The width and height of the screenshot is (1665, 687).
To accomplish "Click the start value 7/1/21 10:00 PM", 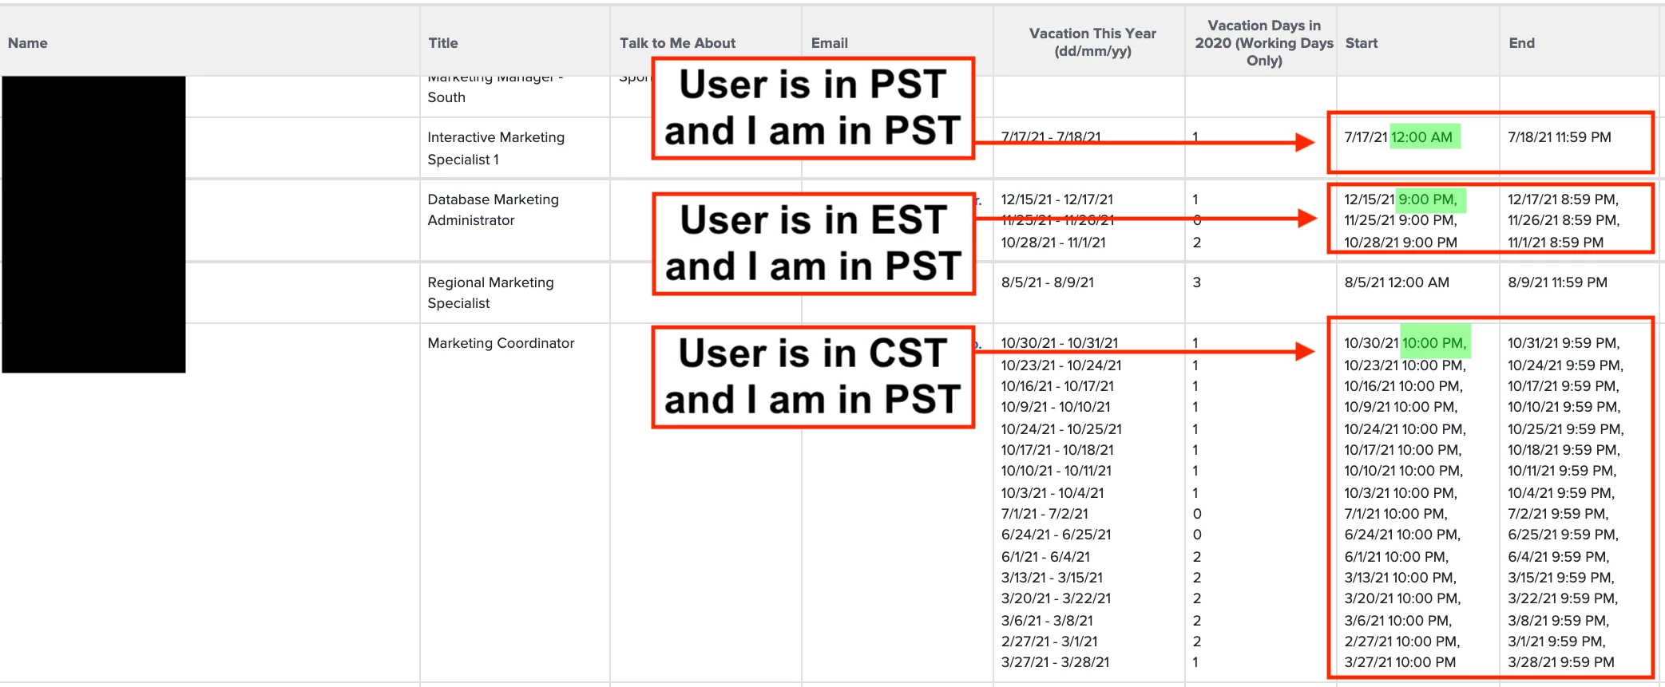I will (x=1396, y=514).
